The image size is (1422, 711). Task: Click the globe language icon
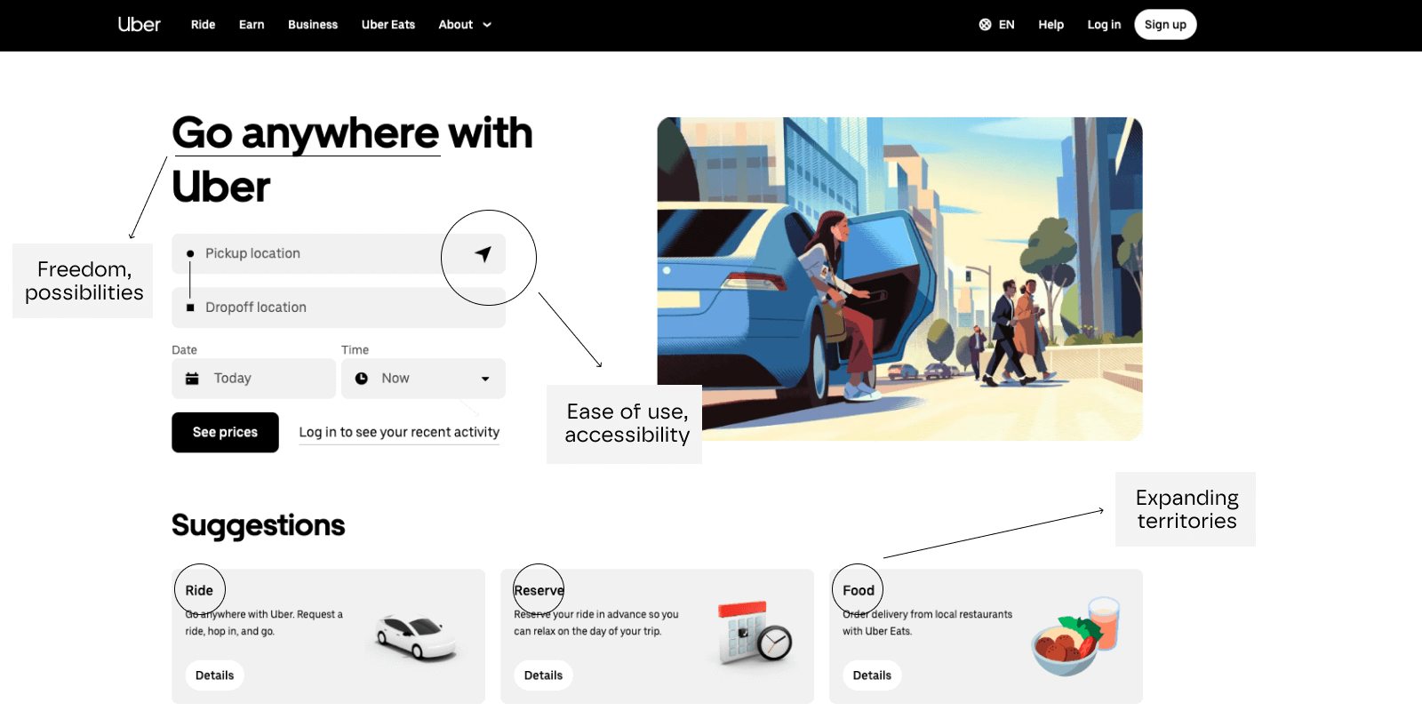[x=985, y=25]
